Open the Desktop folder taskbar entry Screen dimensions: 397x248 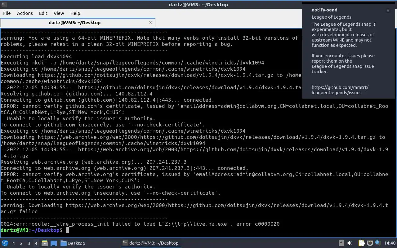[73, 243]
